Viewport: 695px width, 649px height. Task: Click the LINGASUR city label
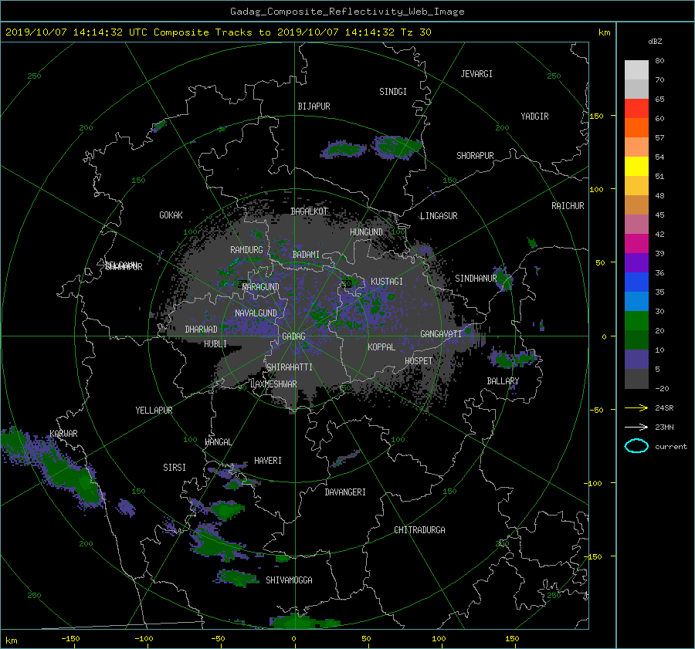coord(439,216)
